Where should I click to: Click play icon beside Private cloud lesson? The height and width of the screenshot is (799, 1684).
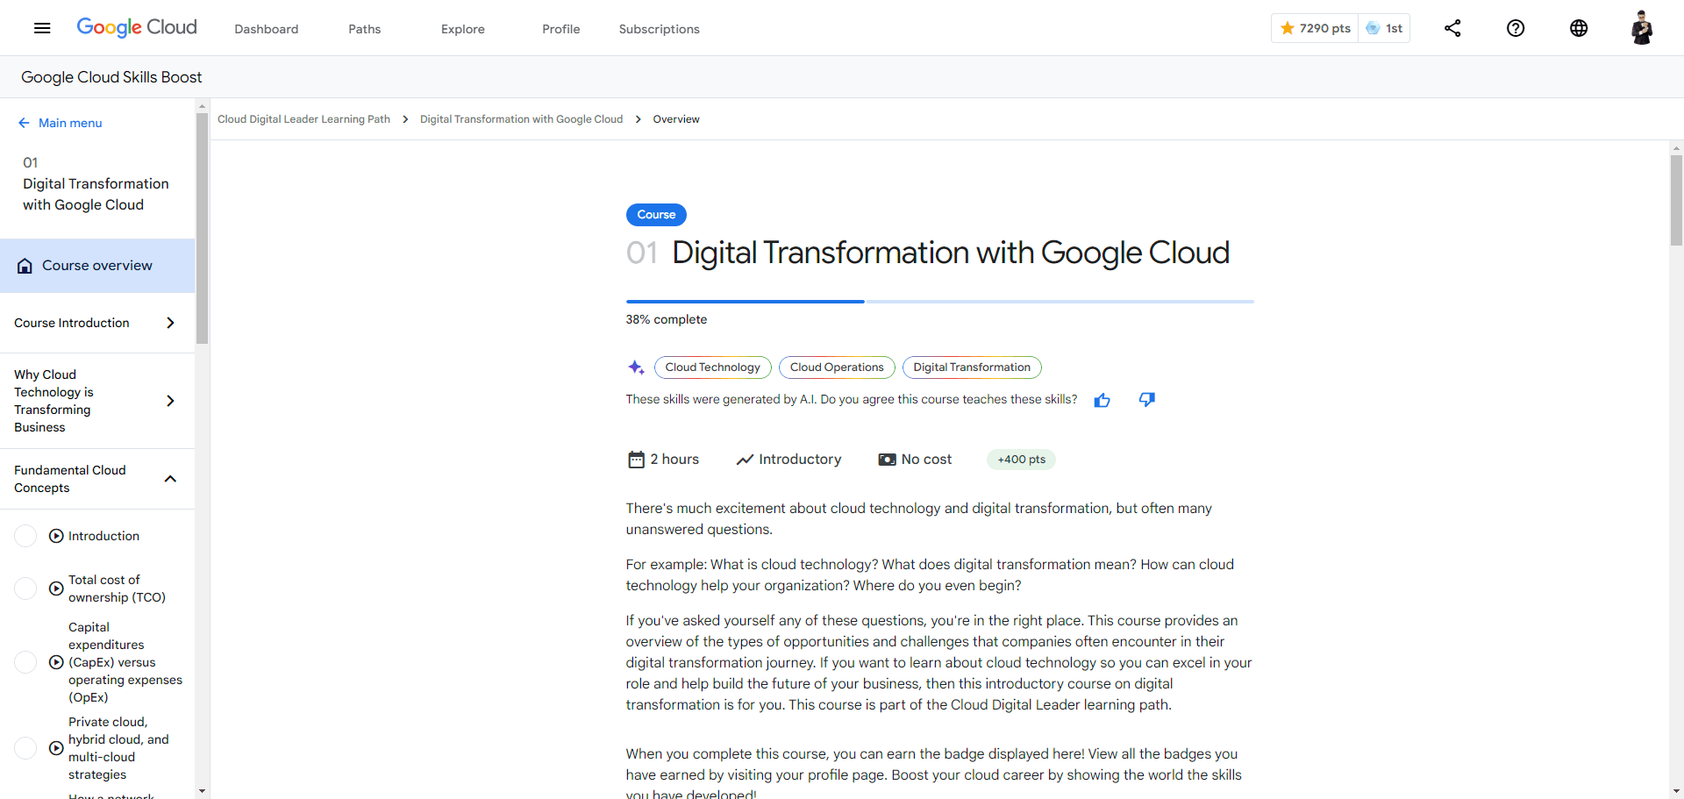(x=56, y=748)
